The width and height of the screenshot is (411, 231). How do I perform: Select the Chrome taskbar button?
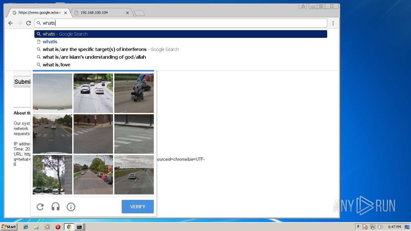coord(69,227)
